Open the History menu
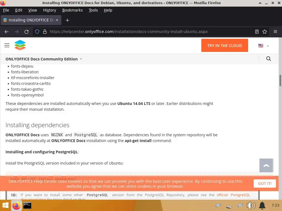The height and width of the screenshot is (211, 282). [x=50, y=10]
